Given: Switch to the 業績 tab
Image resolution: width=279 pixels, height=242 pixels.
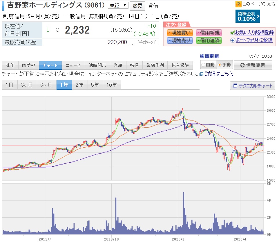Looking at the screenshot, I should click(x=118, y=65).
